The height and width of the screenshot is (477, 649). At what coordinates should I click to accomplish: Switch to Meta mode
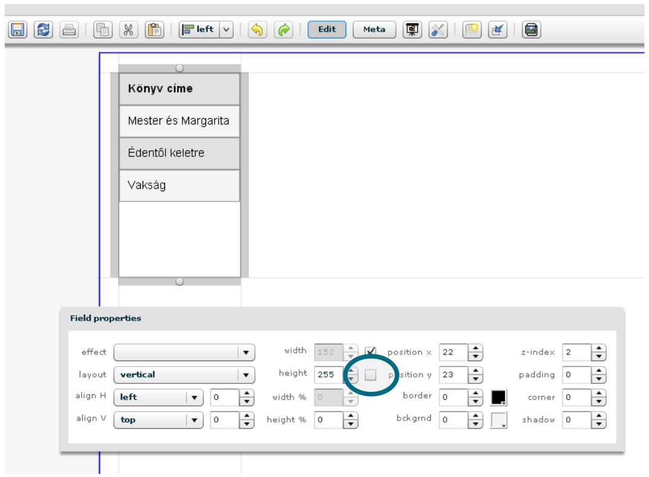point(374,30)
